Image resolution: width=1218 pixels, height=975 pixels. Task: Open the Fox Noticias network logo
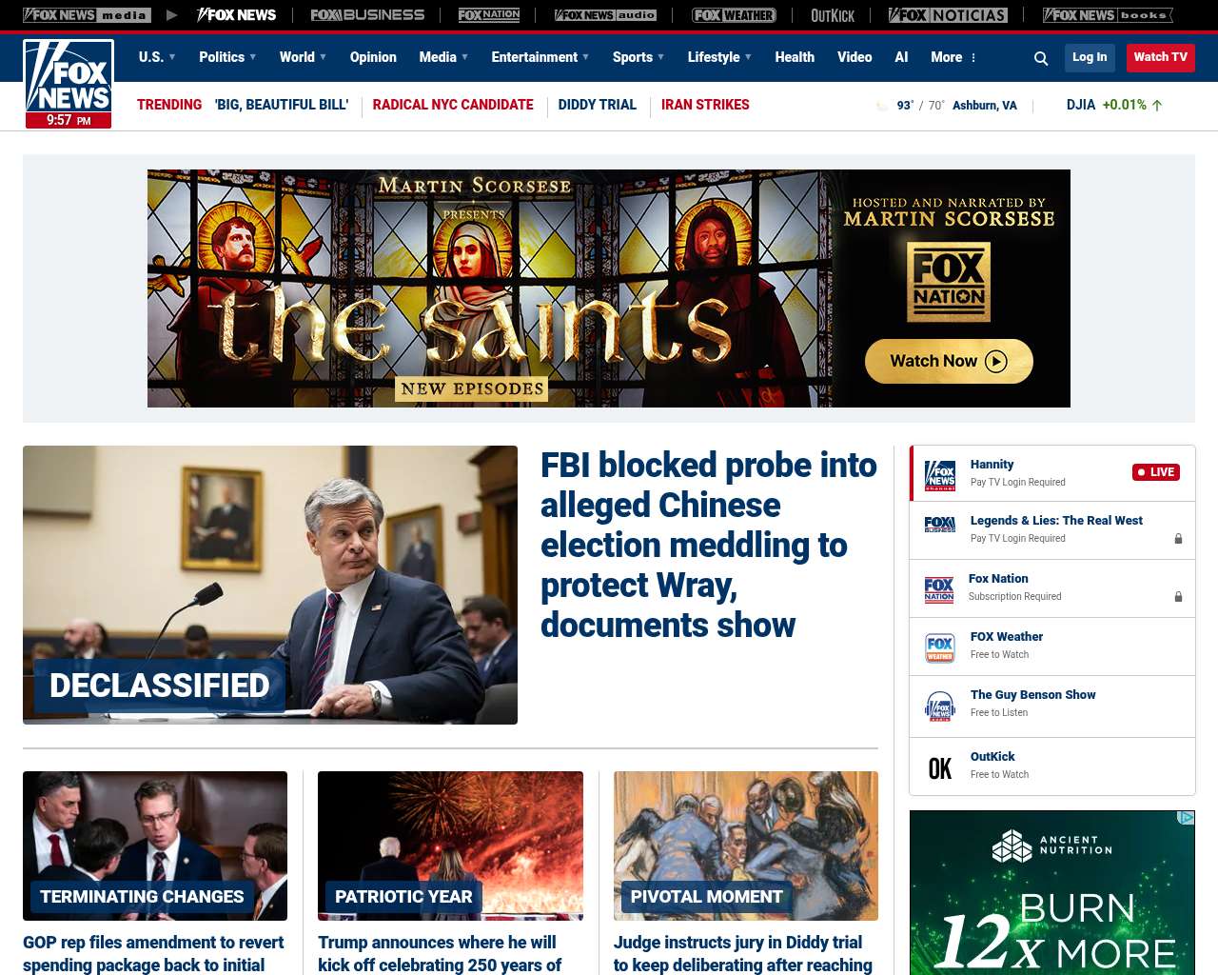[948, 15]
